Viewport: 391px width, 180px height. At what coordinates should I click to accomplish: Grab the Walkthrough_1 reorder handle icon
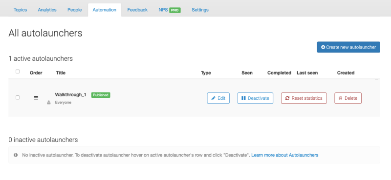(36, 98)
